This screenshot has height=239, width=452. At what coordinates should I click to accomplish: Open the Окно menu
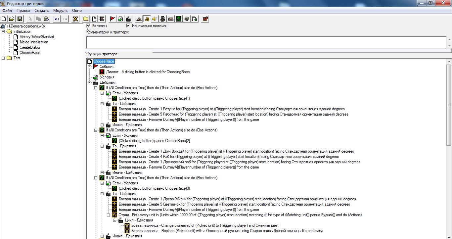(x=77, y=11)
